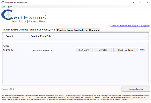
Task: Click the Practice Exam Title column header
Action: click(x=41, y=36)
